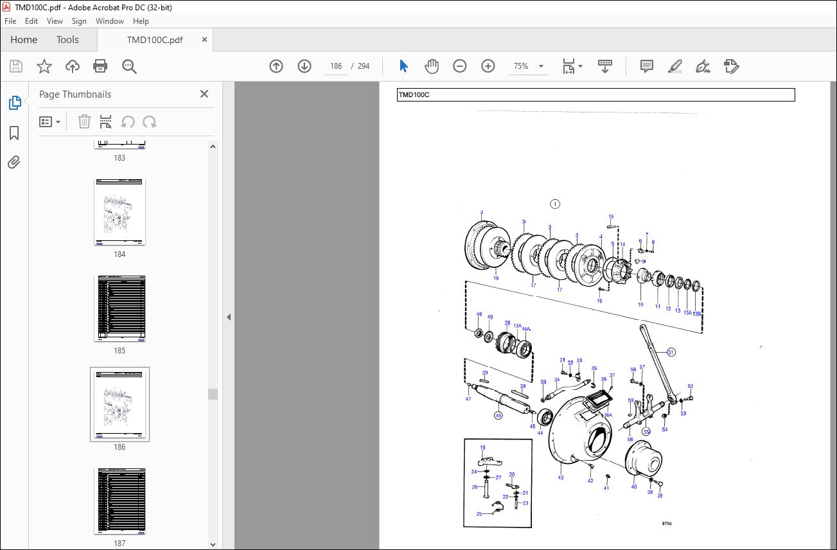Select the highlighter pen tool
Image resolution: width=837 pixels, height=550 pixels.
(674, 66)
